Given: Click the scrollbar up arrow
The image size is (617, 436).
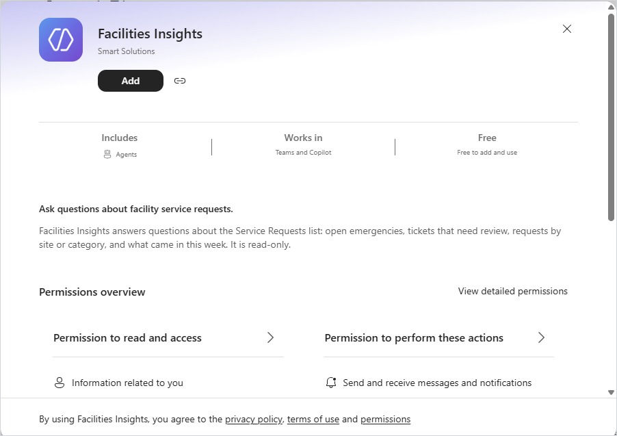Looking at the screenshot, I should (x=611, y=7).
